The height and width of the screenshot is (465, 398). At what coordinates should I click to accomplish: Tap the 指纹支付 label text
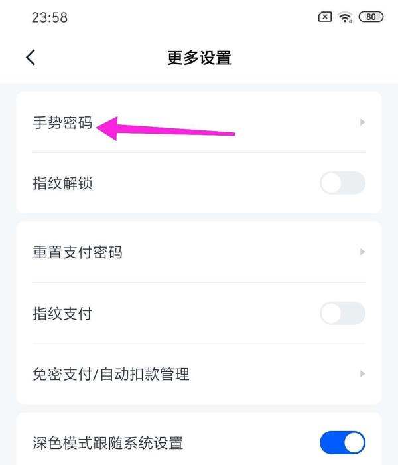coord(63,314)
